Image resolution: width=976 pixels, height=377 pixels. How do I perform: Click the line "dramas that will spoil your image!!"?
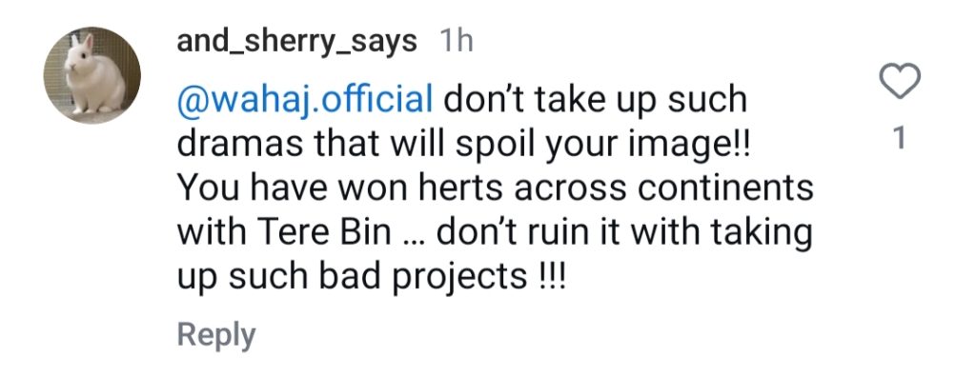tap(465, 145)
